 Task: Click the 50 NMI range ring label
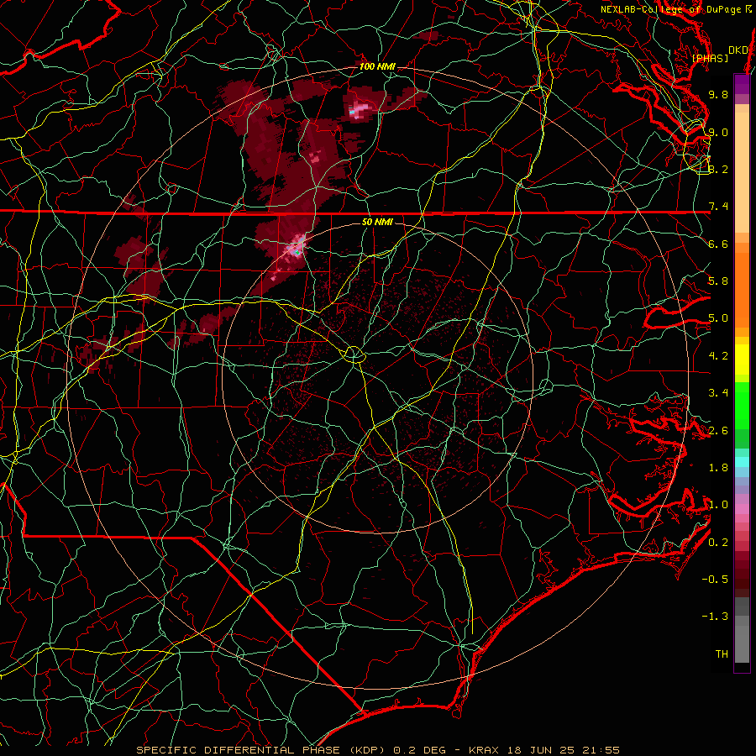tap(377, 222)
